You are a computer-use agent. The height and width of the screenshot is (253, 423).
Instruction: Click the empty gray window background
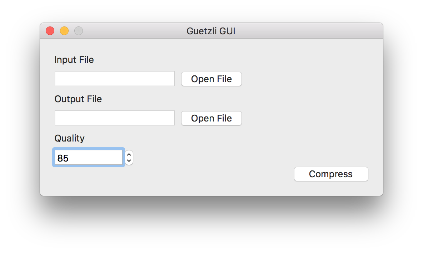tap(310, 108)
